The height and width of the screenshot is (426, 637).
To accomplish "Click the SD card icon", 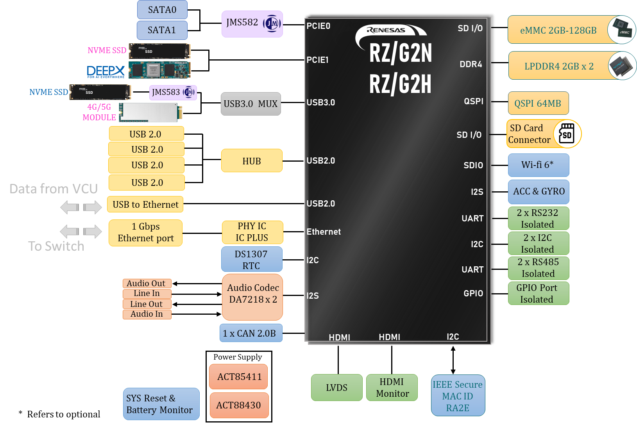I will pos(566,134).
